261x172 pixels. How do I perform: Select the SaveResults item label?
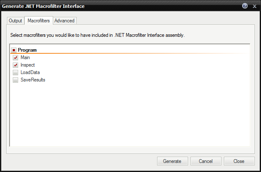(x=33, y=80)
